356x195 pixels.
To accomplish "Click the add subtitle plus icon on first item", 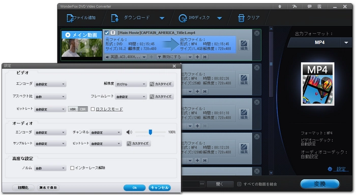I will 197,57.
